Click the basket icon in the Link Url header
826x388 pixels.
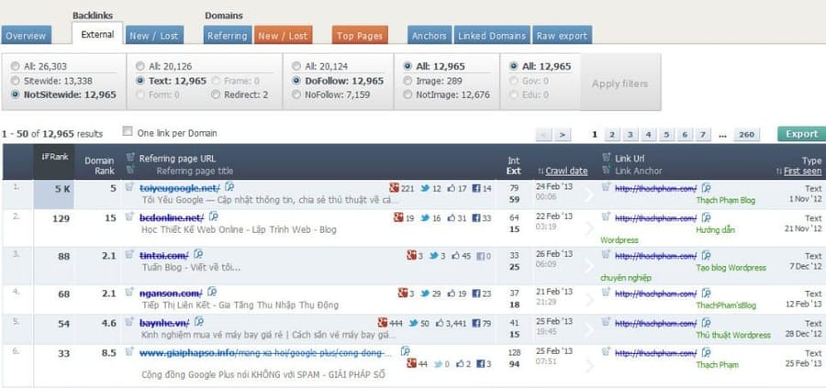(x=607, y=158)
